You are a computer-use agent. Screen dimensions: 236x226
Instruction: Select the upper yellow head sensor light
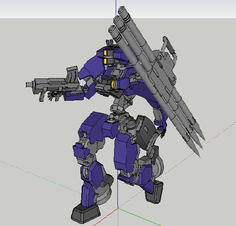(x=105, y=53)
